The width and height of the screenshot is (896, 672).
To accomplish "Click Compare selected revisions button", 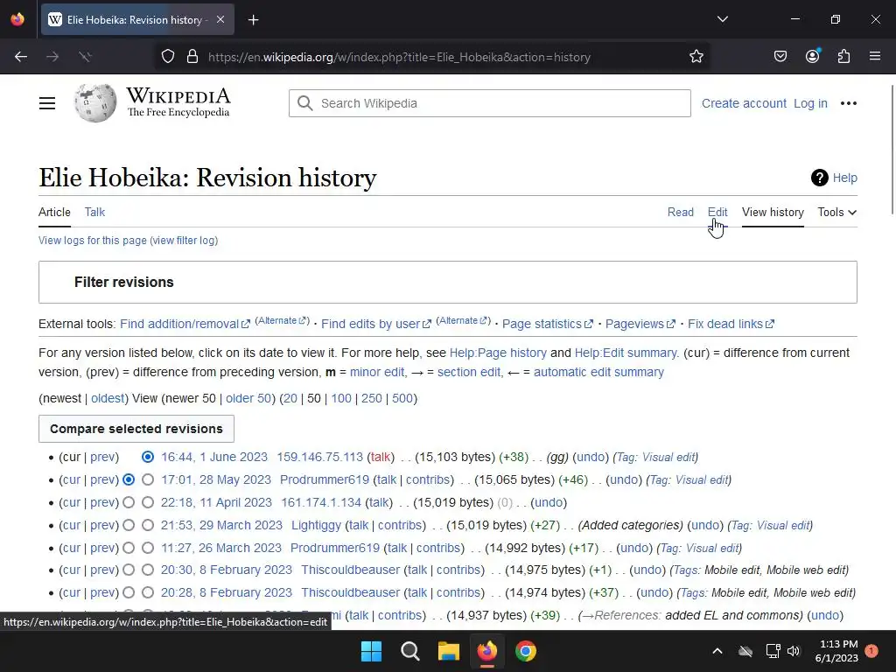I will coord(136,429).
